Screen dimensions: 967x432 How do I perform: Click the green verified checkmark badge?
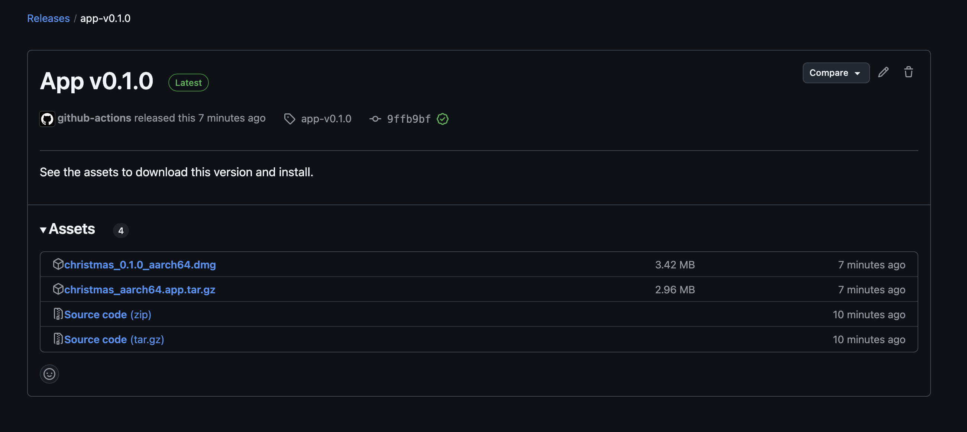(x=443, y=119)
